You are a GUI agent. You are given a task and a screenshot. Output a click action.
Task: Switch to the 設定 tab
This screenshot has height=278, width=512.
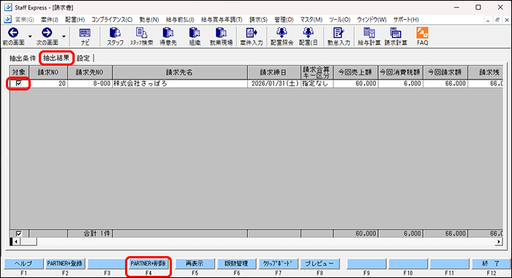tap(83, 58)
